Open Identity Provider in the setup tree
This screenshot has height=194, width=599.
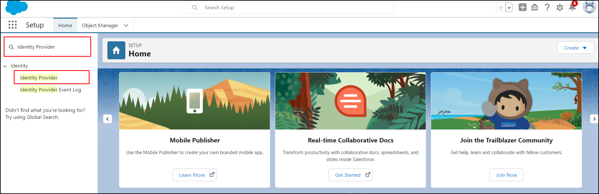39,78
